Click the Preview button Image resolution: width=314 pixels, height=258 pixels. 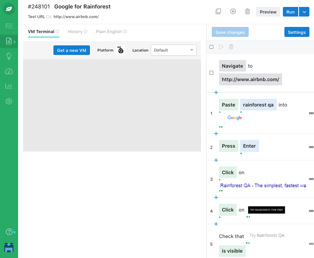coord(268,12)
